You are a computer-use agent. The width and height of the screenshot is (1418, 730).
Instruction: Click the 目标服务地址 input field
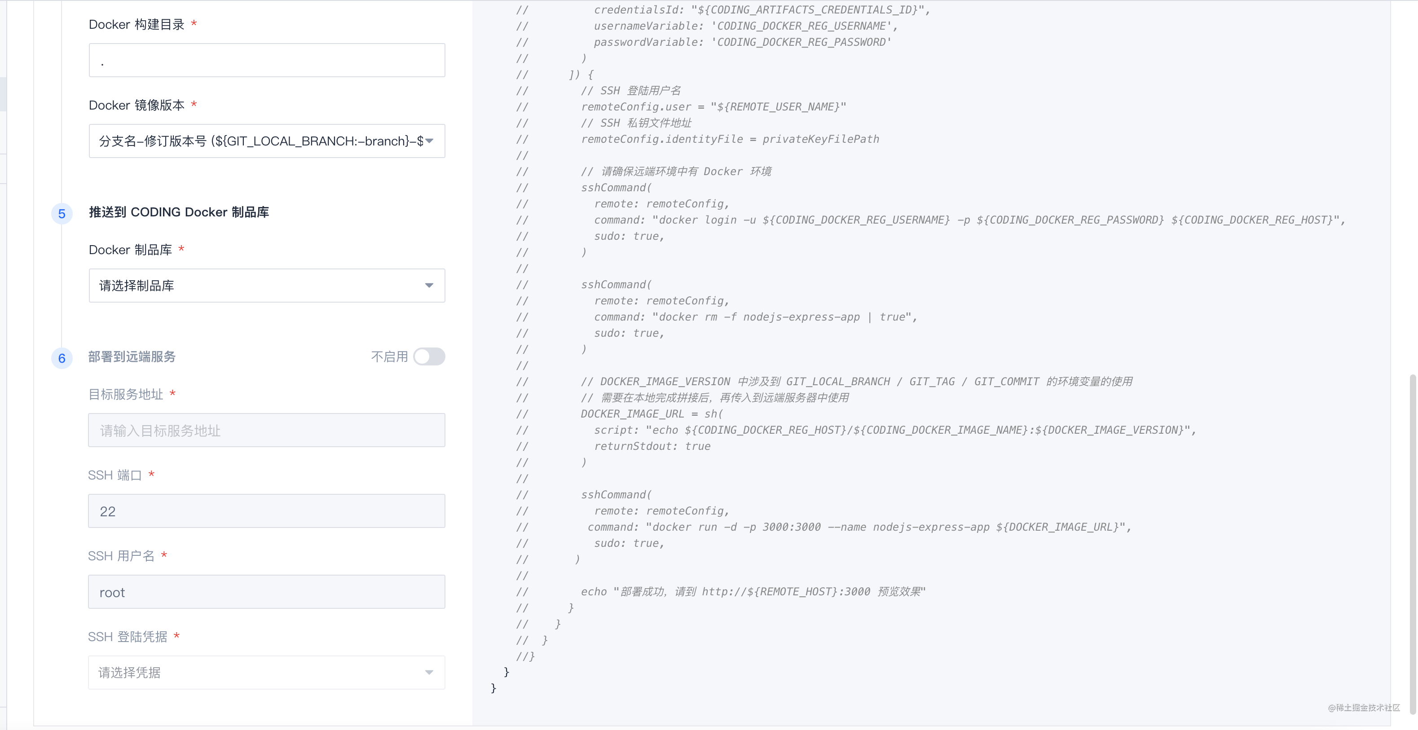pyautogui.click(x=266, y=430)
